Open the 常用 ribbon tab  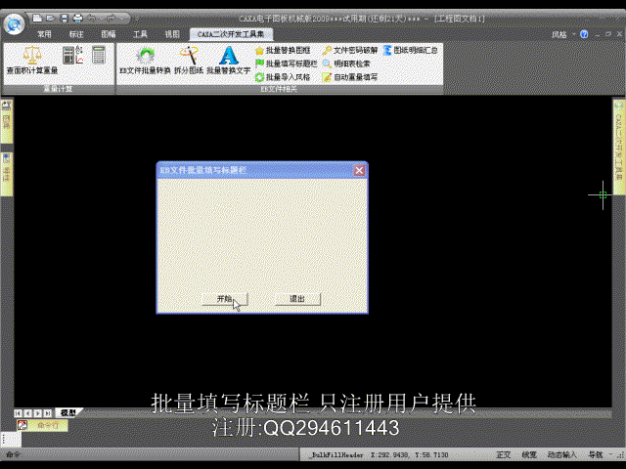tap(44, 34)
